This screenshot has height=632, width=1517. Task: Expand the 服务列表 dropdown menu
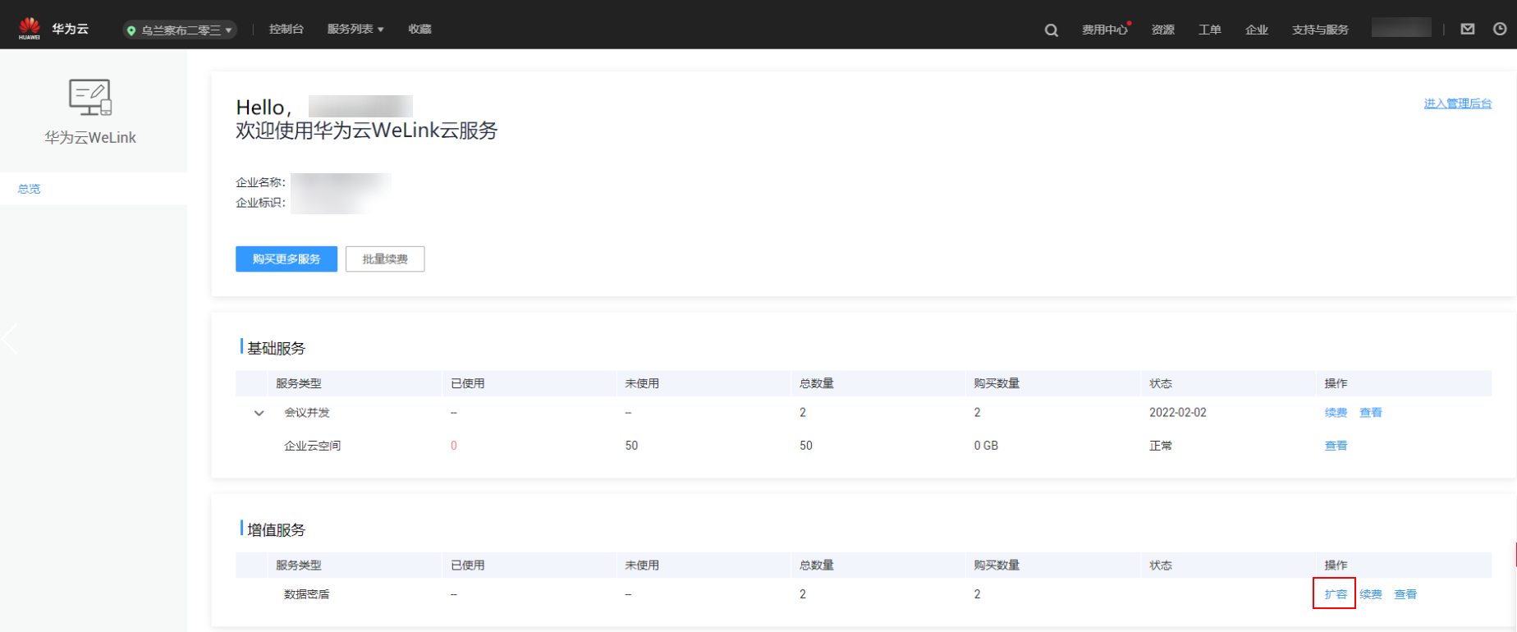355,29
